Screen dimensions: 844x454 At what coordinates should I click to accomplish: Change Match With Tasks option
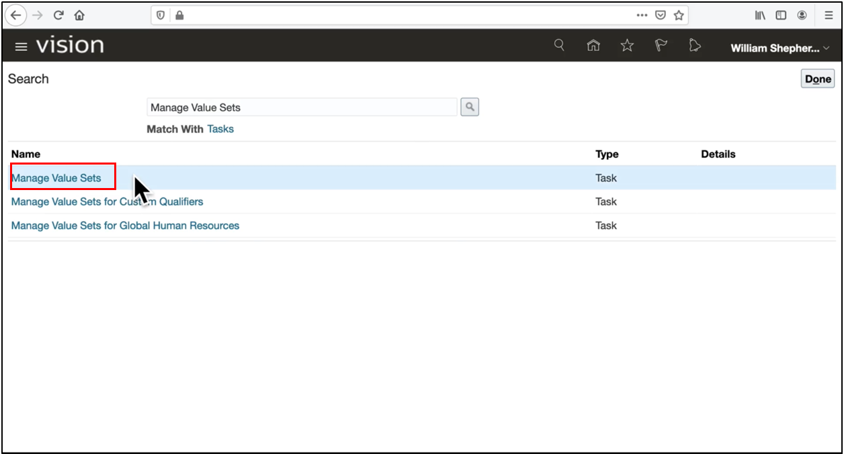coord(220,129)
